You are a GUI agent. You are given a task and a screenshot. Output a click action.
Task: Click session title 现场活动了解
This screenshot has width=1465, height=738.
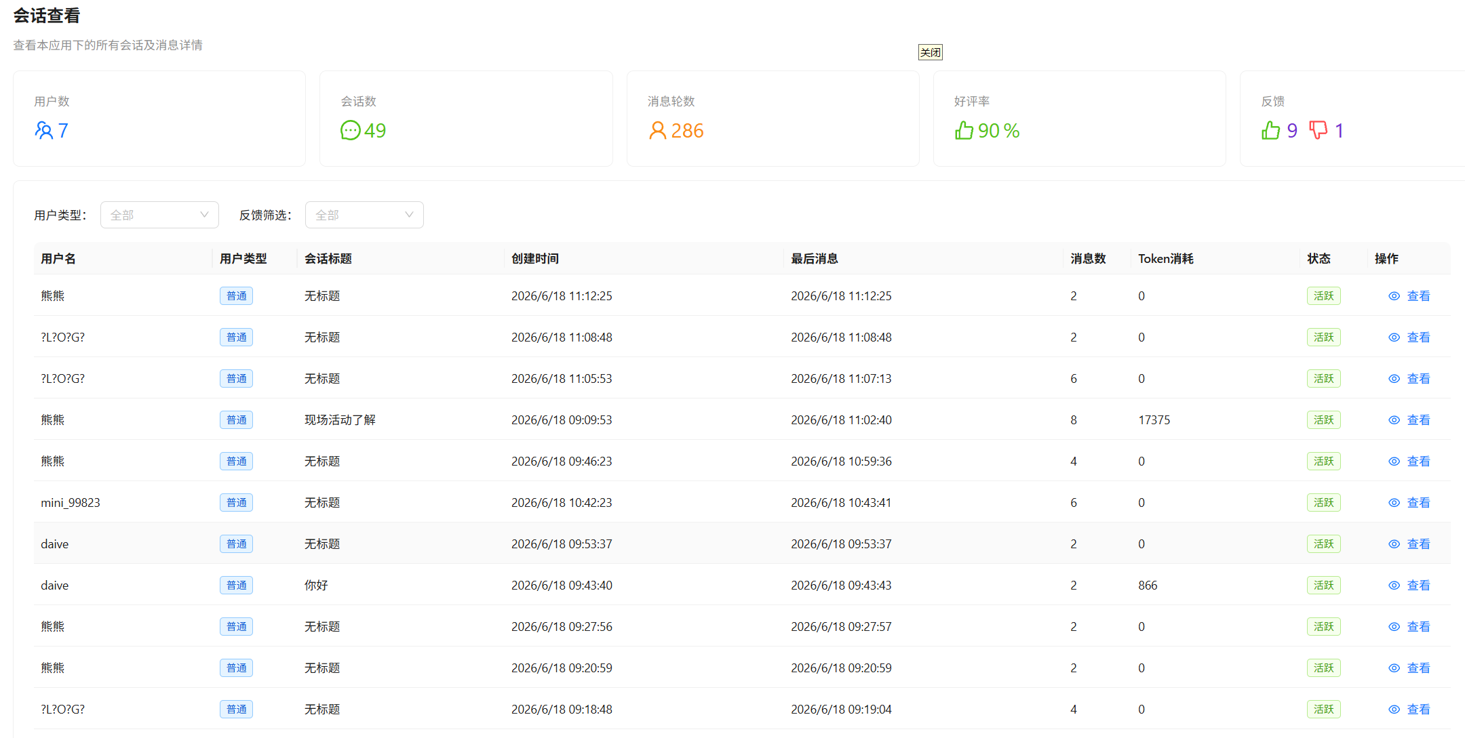pyautogui.click(x=340, y=420)
